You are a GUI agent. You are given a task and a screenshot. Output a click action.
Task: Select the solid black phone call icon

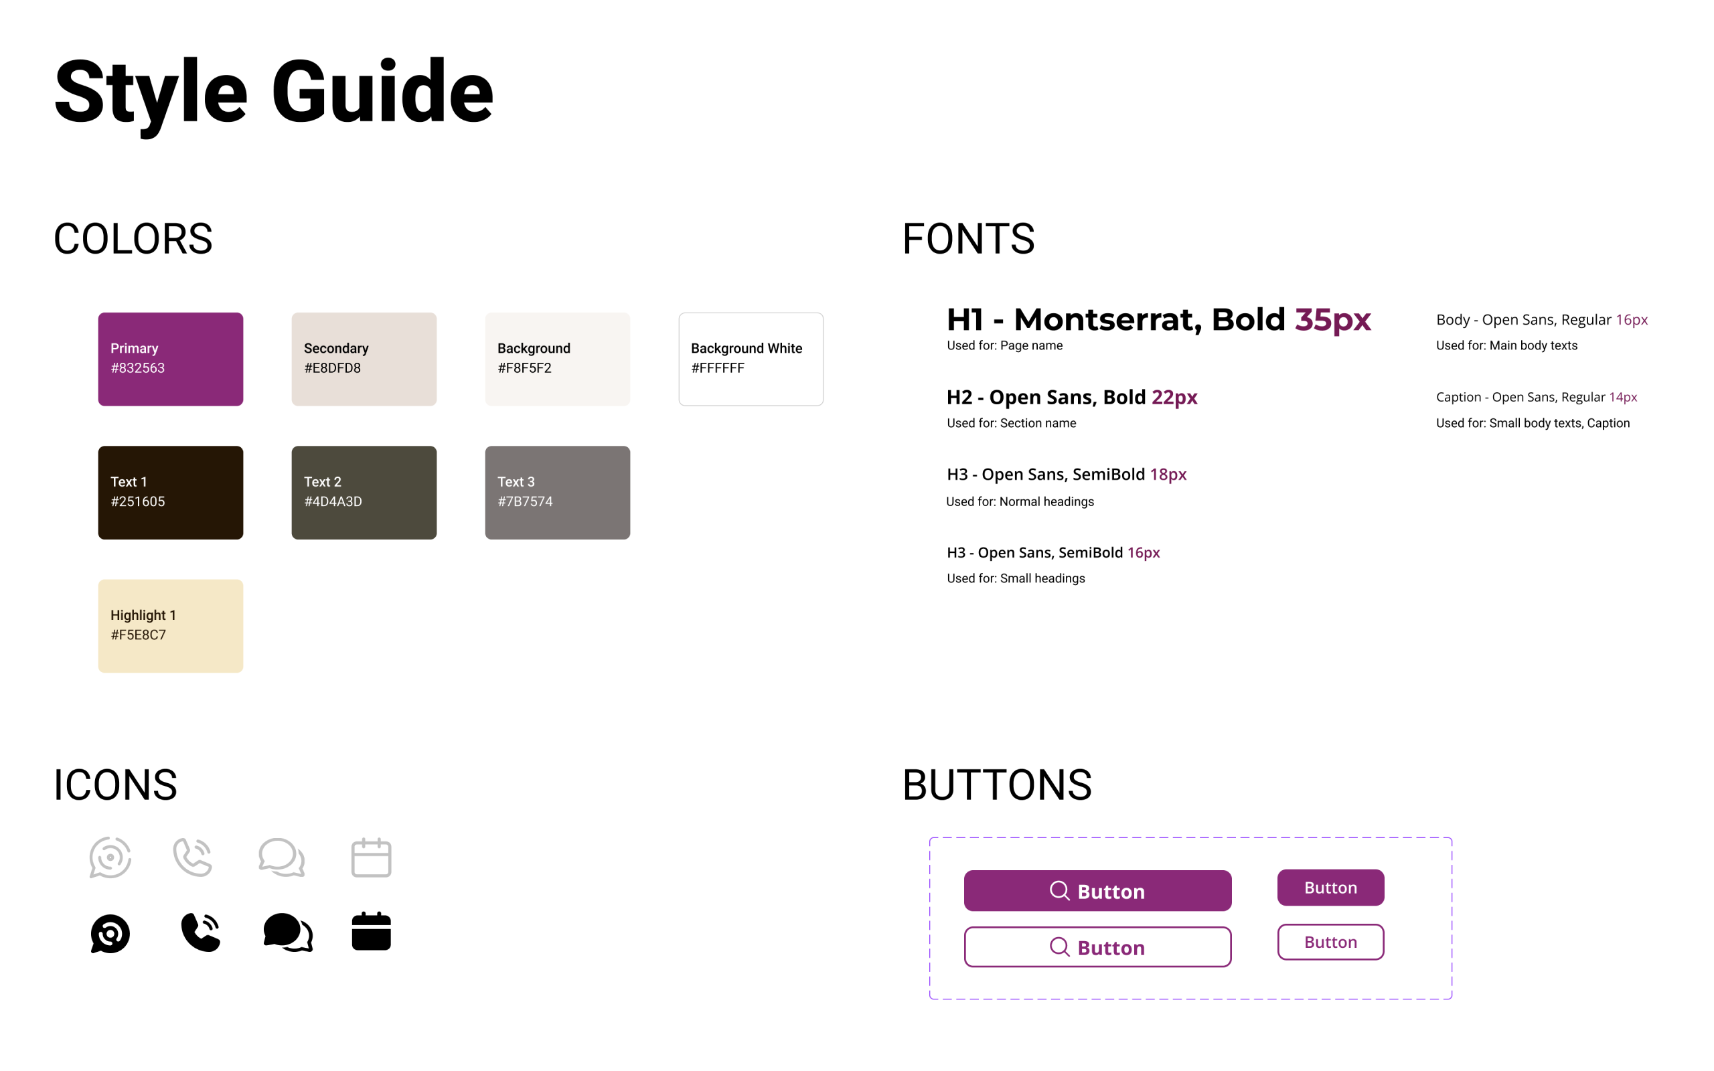200,932
